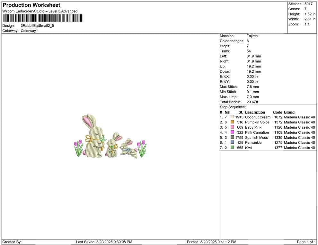
Task: Click the Periwinkle color swatch
Action: coord(232,142)
